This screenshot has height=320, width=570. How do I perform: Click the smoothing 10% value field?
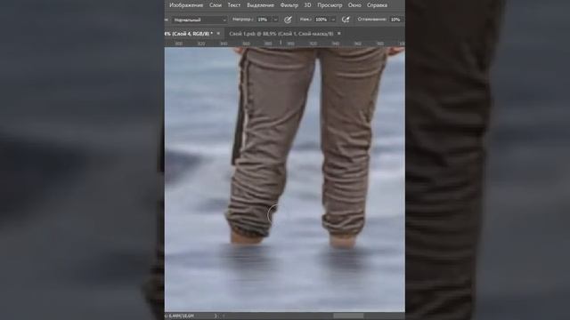pyautogui.click(x=395, y=20)
